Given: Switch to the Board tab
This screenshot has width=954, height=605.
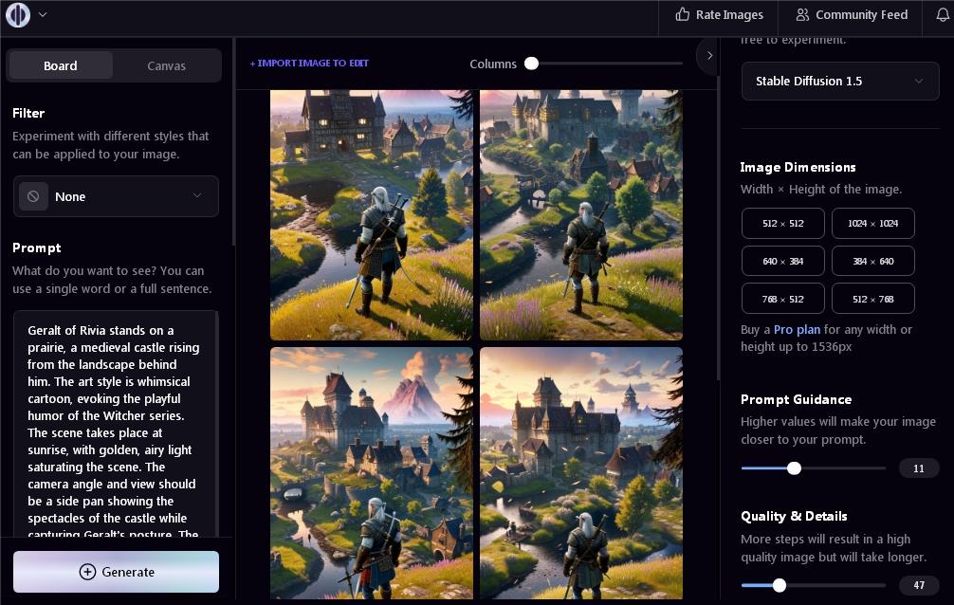Looking at the screenshot, I should point(61,65).
